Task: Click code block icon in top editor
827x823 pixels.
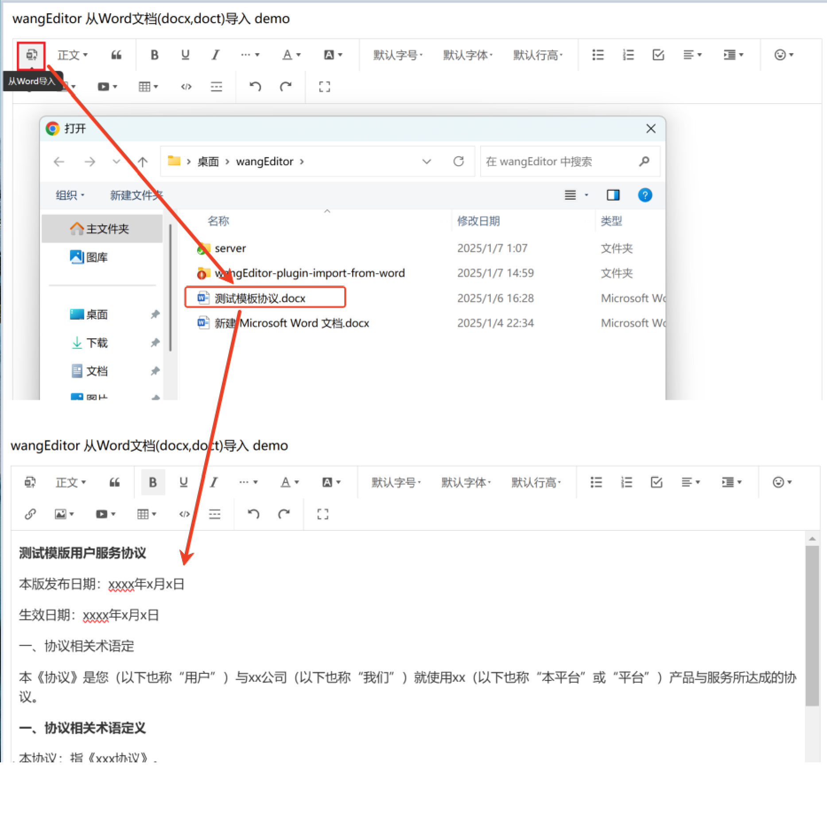Action: pos(186,87)
